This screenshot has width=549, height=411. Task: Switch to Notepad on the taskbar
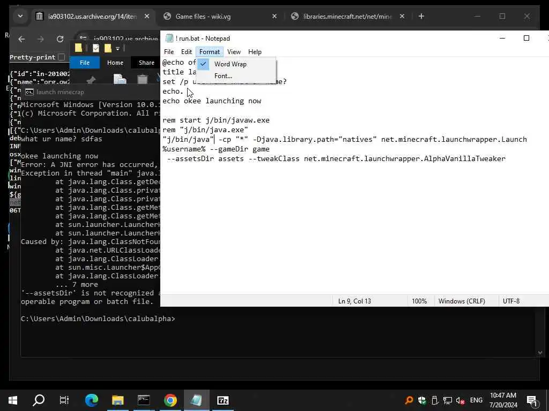[x=196, y=400]
